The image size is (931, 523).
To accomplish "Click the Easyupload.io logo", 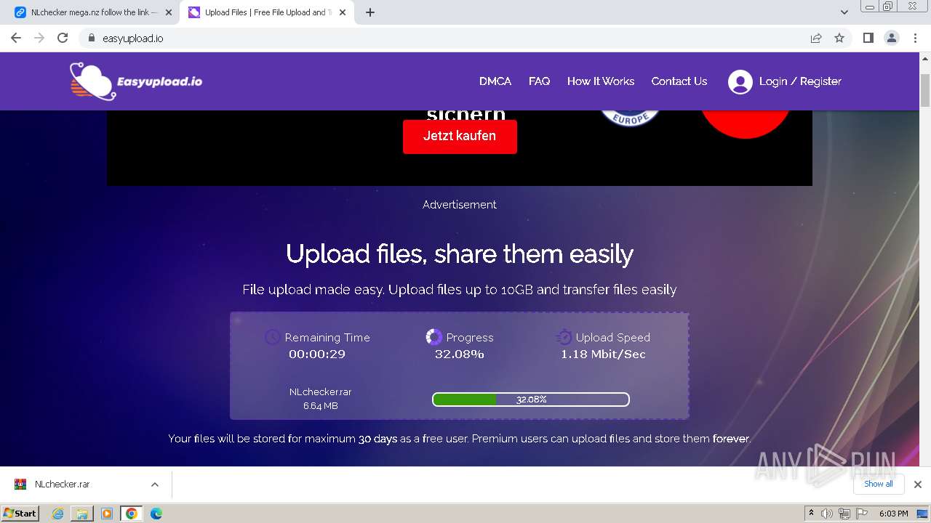I will [136, 81].
